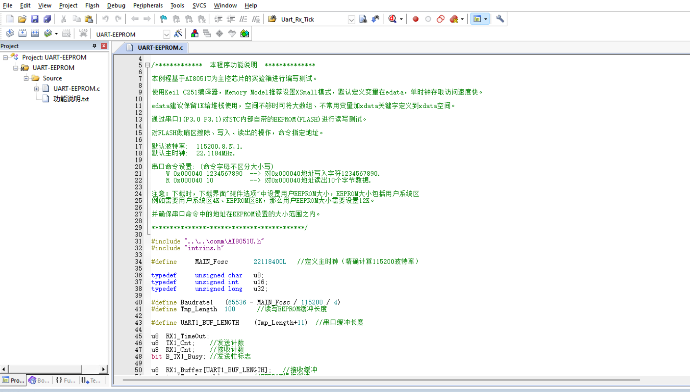Collapse the comment block fold at line 5
This screenshot has width=690, height=392.
(148, 65)
